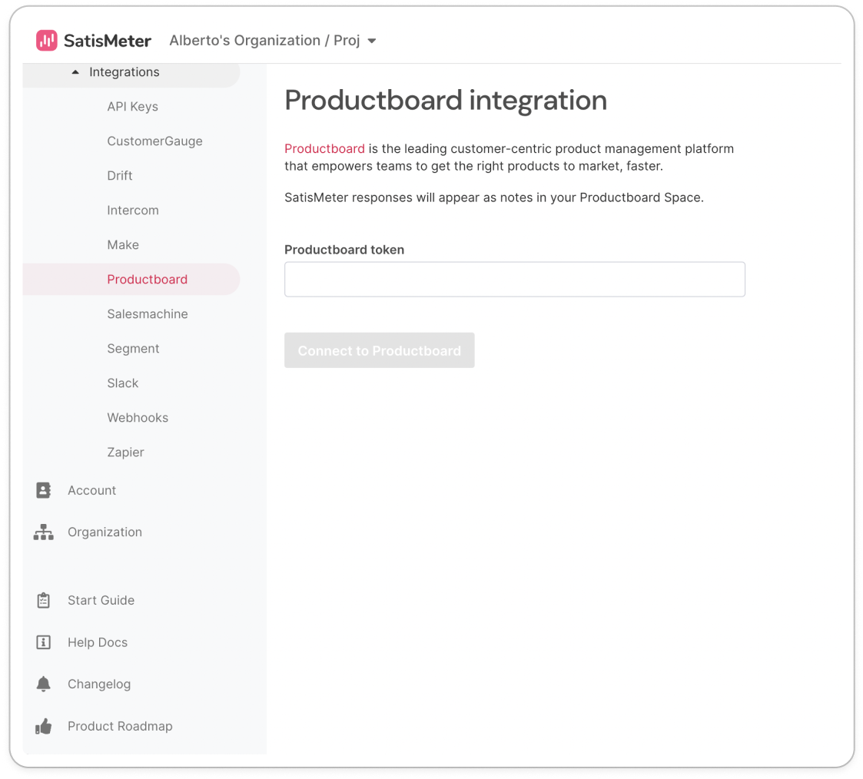Open Salesmachine integration
Screen dimensions: 863x779
tap(148, 314)
